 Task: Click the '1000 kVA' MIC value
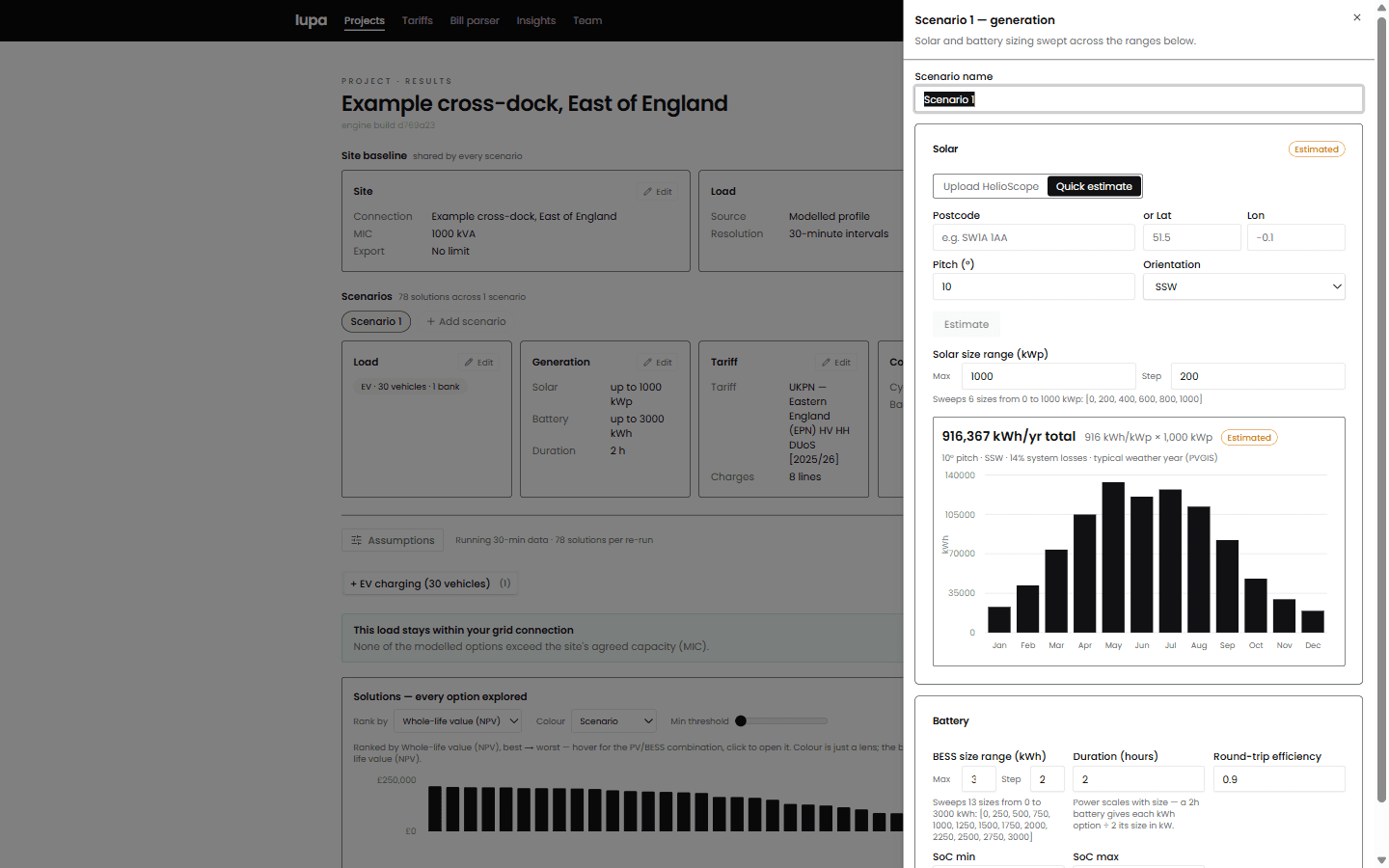[453, 233]
